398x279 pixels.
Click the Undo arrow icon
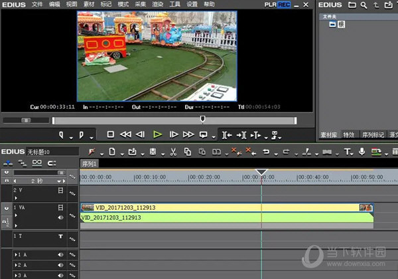tap(266, 151)
